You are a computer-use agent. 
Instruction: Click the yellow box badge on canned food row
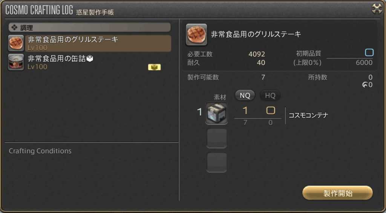coord(154,67)
